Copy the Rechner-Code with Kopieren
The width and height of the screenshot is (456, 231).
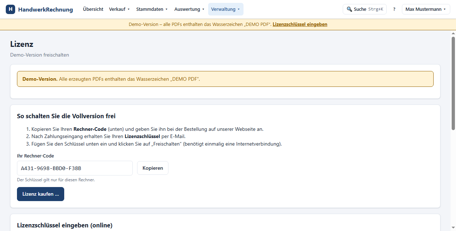click(x=153, y=168)
